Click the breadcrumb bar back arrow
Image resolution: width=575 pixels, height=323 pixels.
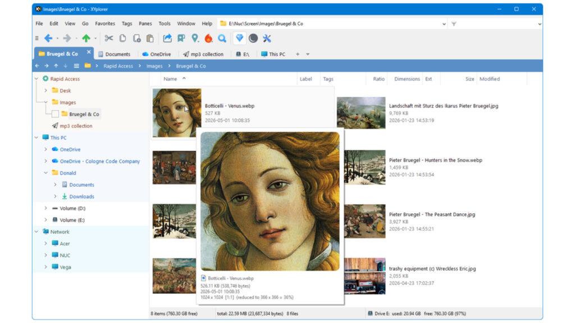pyautogui.click(x=37, y=66)
